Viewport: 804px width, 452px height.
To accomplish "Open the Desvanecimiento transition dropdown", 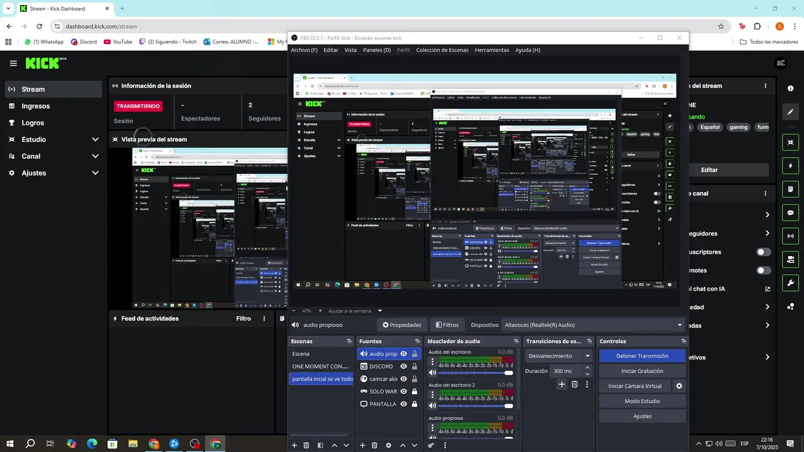I will 560,356.
